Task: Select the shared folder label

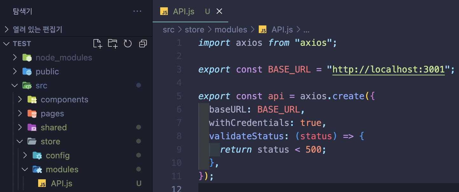Action: pyautogui.click(x=54, y=127)
